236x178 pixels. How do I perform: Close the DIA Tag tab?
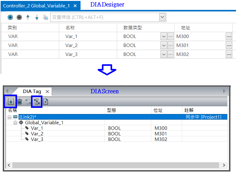click(47, 92)
